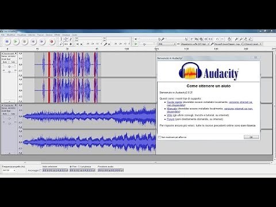This screenshot has width=276, height=207.
Task: Open the Tracce menu
Action: [40, 35]
